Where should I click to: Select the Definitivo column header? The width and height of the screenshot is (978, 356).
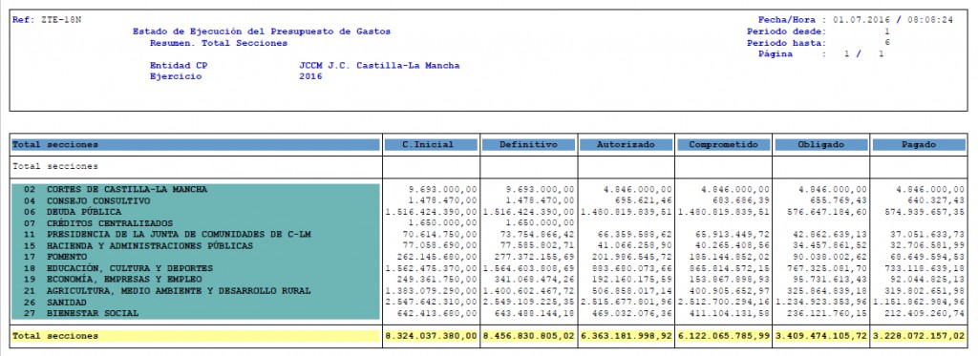click(x=528, y=145)
